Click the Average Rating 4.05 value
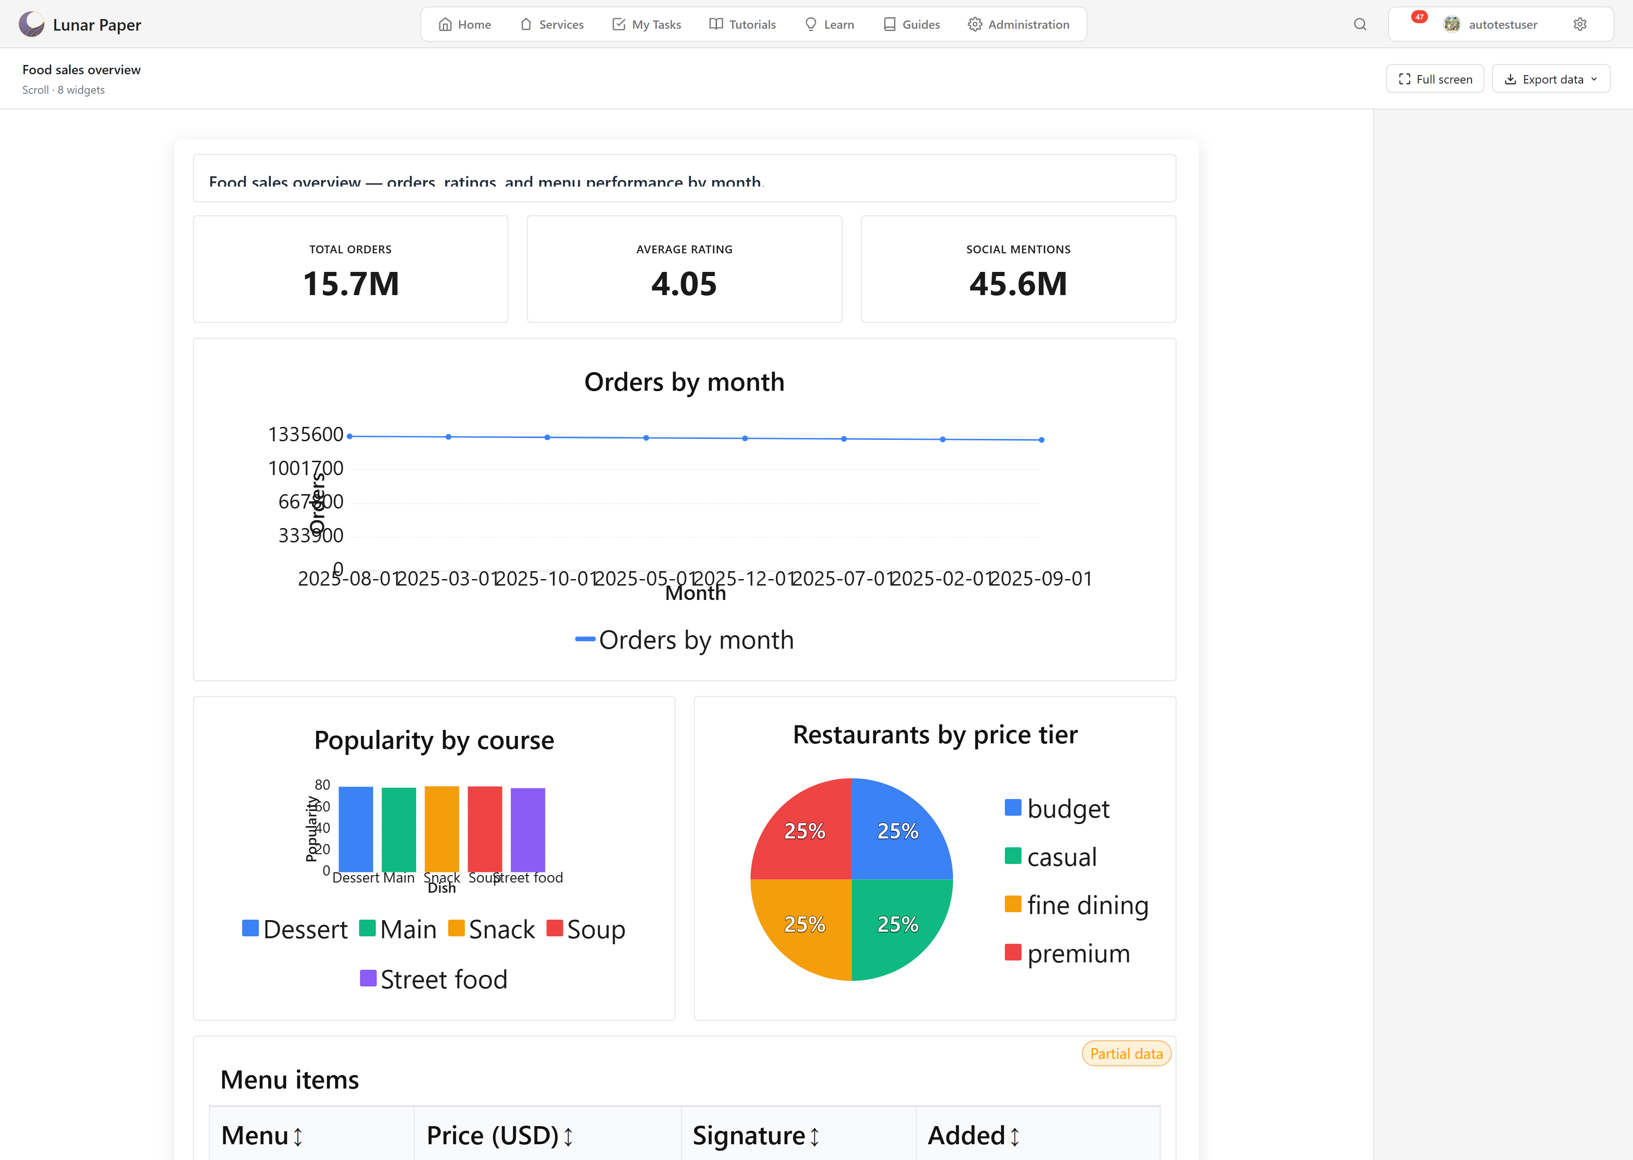This screenshot has width=1633, height=1160. (x=684, y=284)
